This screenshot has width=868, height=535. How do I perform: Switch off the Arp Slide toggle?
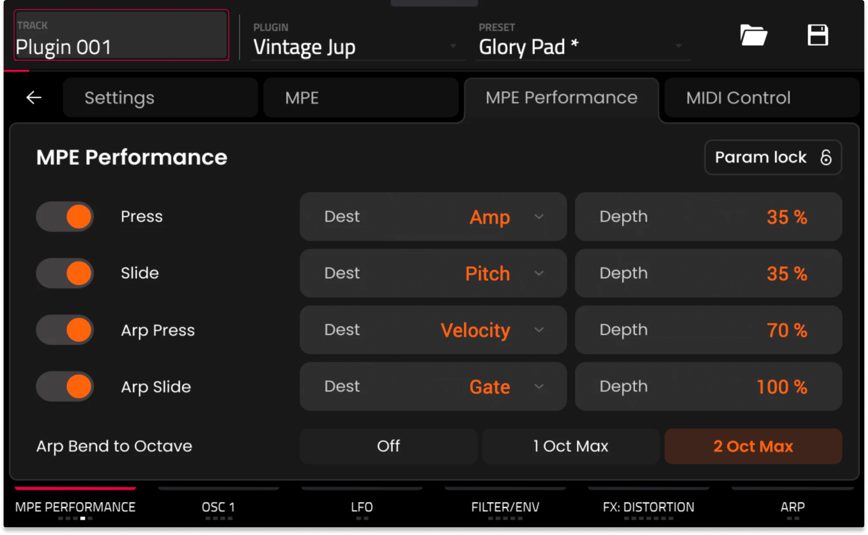click(x=65, y=386)
